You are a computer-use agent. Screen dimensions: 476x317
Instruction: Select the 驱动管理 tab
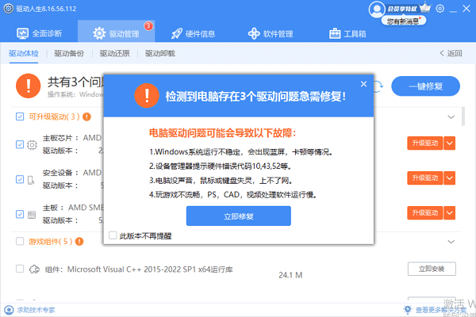coord(117,31)
